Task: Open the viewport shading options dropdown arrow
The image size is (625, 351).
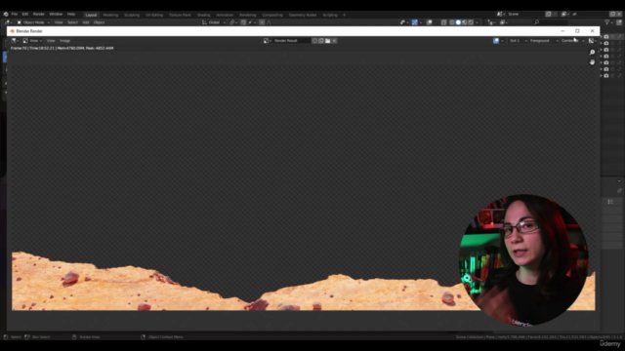Action: coord(478,22)
